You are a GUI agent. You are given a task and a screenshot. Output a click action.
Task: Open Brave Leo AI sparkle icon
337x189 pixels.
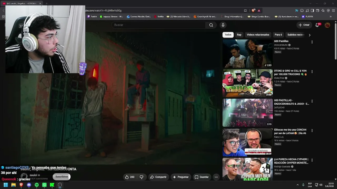click(x=323, y=10)
